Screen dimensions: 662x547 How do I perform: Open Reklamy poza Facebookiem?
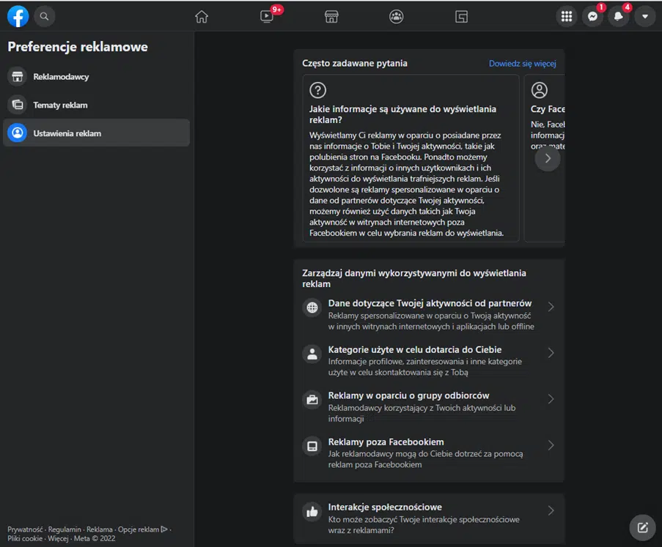click(x=429, y=453)
